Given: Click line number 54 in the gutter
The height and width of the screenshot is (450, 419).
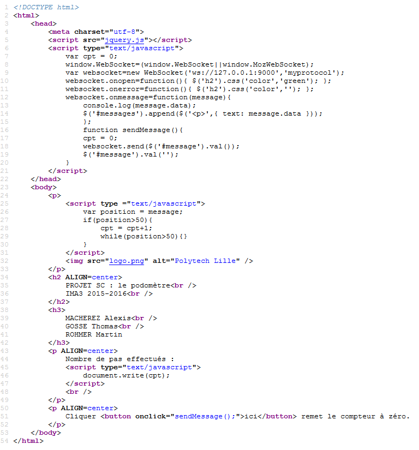Looking at the screenshot, I should [x=4, y=441].
